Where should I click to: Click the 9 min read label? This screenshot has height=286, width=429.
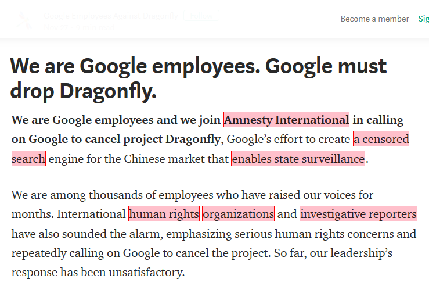pyautogui.click(x=95, y=27)
